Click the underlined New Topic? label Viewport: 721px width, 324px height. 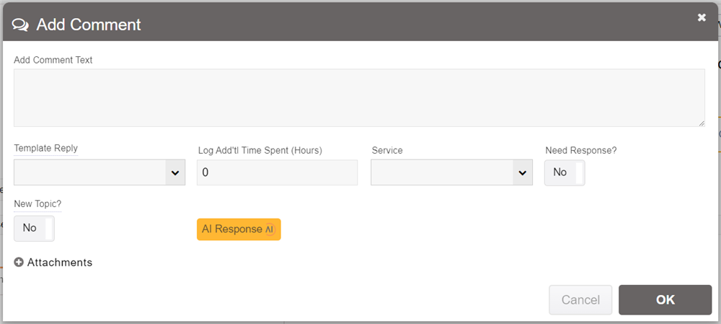[x=37, y=205]
